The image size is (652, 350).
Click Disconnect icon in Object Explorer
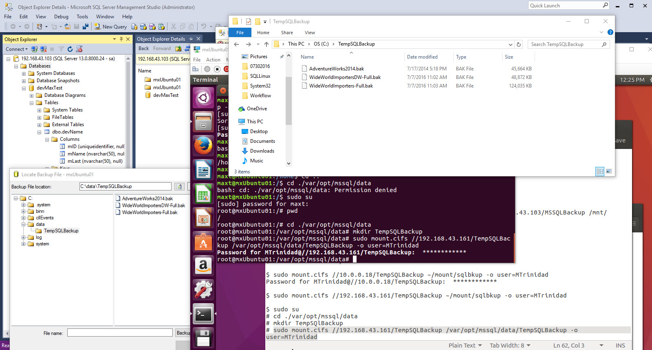(43, 49)
